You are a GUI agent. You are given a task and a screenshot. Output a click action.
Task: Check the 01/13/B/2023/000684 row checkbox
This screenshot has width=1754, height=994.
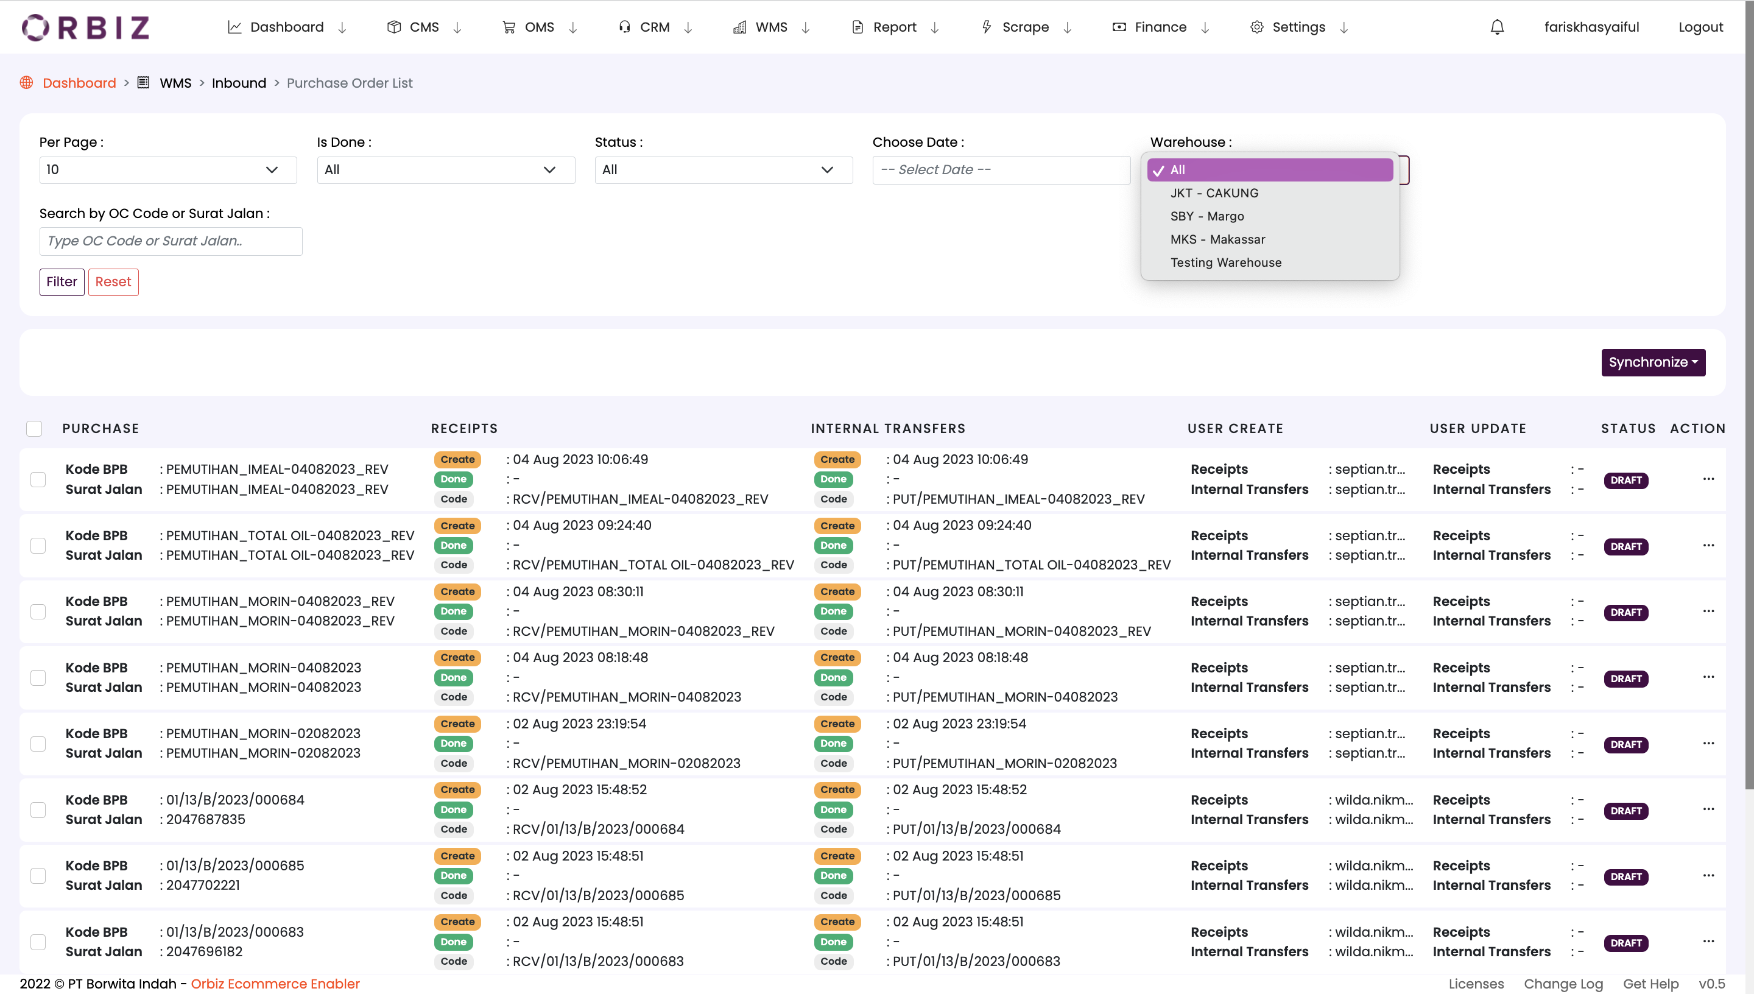point(38,809)
